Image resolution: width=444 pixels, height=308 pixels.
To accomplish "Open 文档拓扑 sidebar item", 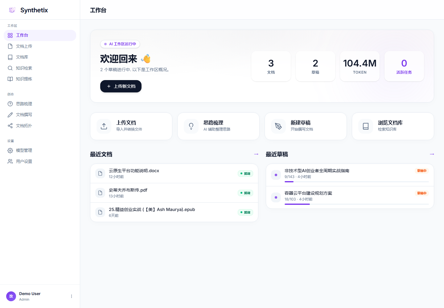I will [40, 126].
